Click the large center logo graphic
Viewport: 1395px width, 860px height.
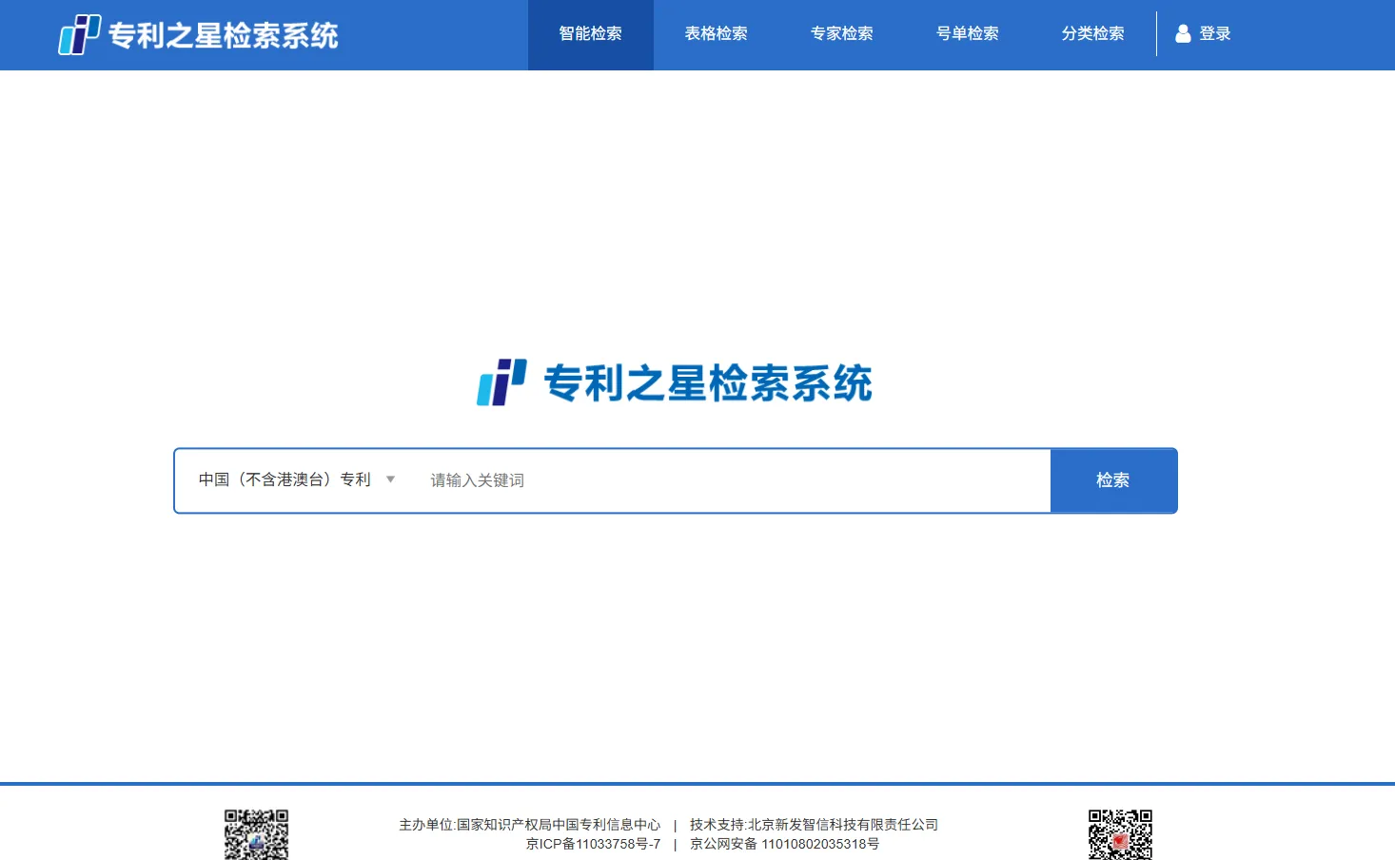[501, 382]
